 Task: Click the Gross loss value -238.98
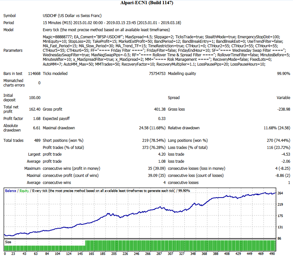click(284, 109)
